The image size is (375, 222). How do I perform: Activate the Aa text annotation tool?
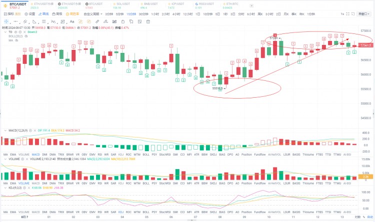72,22
